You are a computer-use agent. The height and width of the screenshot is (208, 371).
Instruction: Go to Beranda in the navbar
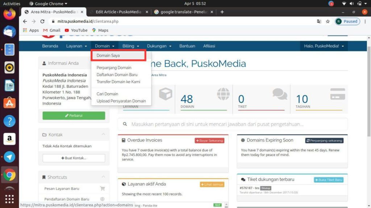tap(50, 46)
